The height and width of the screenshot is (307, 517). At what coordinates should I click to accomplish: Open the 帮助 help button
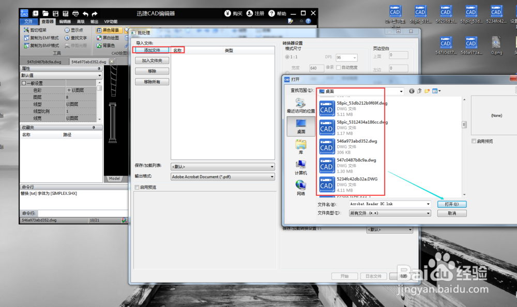click(x=277, y=13)
